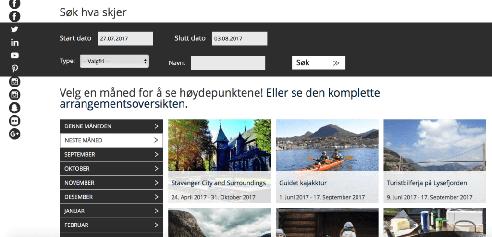Screen dimensions: 492x237
Task: Click the Søk hva skjer heading
Action: pyautogui.click(x=93, y=12)
